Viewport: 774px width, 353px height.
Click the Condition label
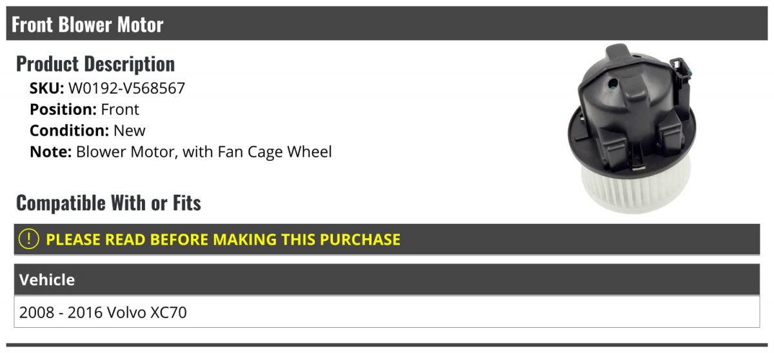69,131
